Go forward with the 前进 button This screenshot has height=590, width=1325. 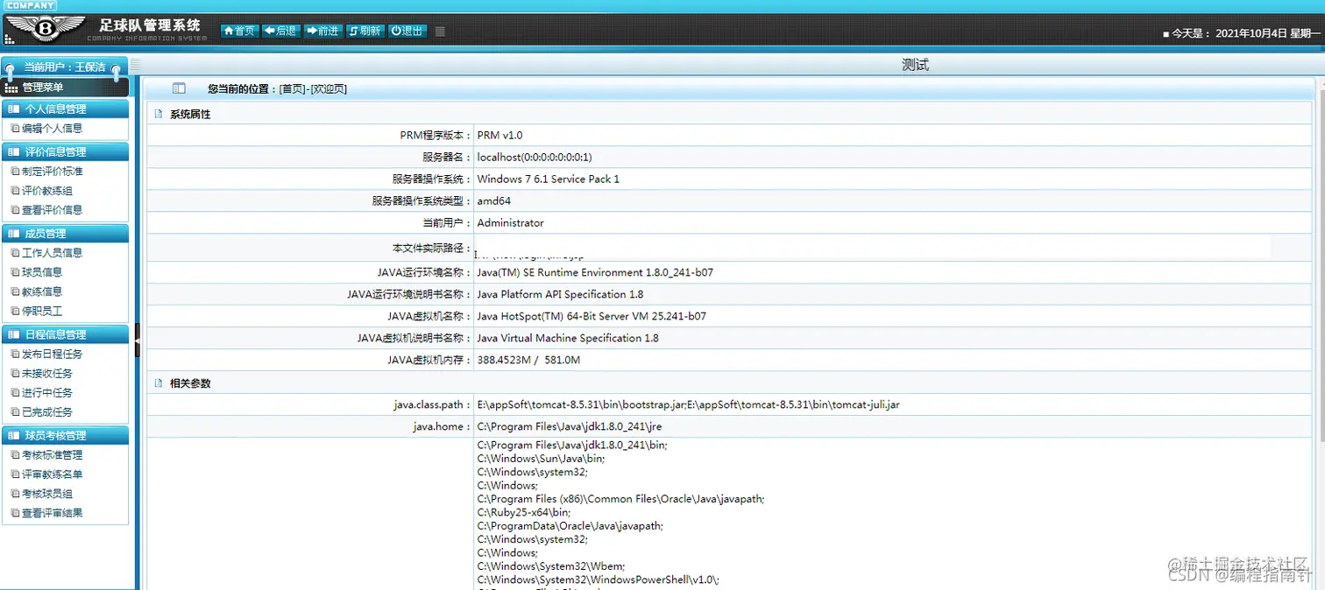pos(322,31)
